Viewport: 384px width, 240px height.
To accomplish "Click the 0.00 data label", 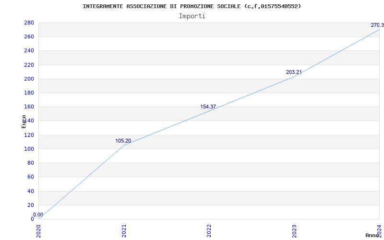I will tap(38, 215).
